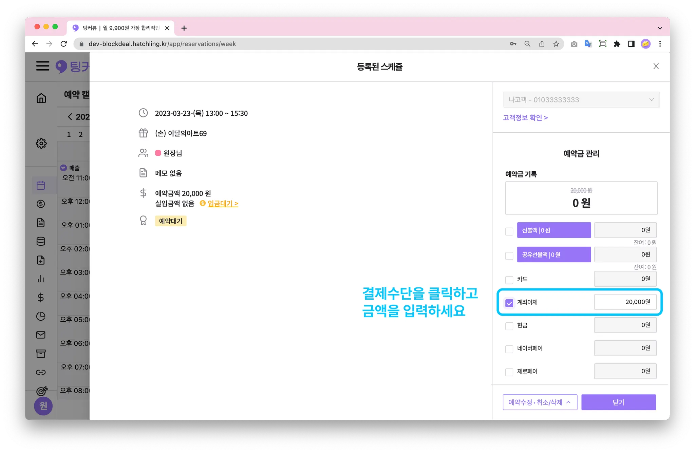Tick the 네이버페이 checkbox
The image size is (695, 453).
coord(509,349)
